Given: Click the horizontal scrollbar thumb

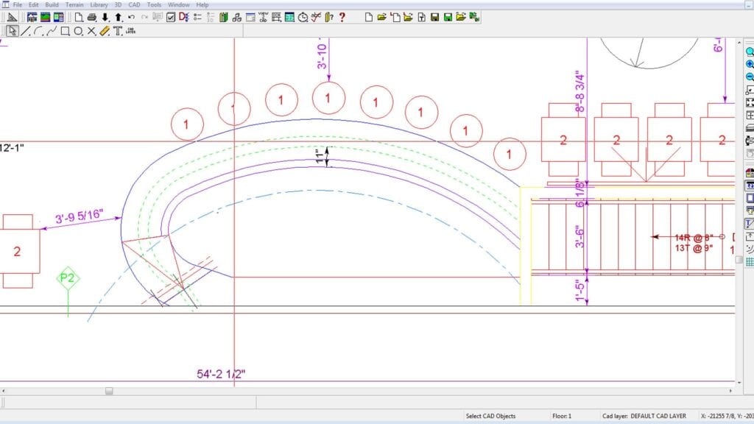Looking at the screenshot, I should (x=109, y=391).
